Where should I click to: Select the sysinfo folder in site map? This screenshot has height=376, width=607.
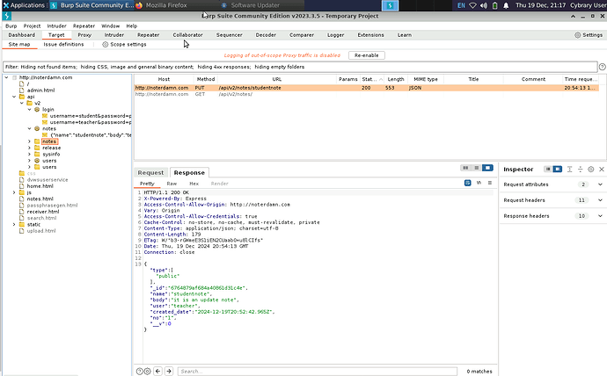click(51, 155)
